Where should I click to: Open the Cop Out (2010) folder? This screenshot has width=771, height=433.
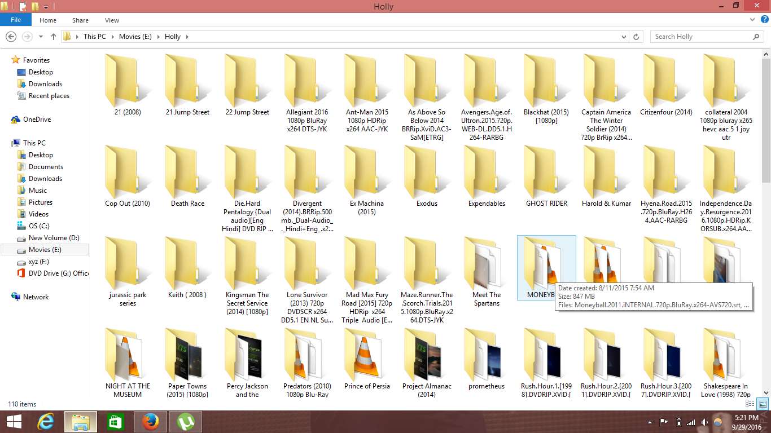coord(128,176)
